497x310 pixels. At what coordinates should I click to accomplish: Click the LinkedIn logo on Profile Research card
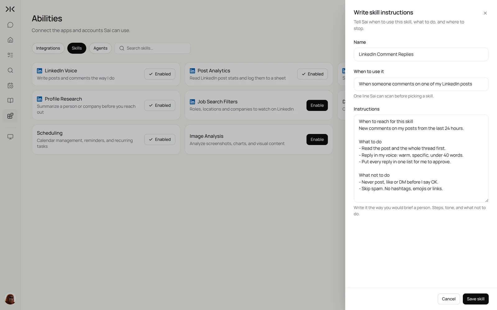click(39, 99)
